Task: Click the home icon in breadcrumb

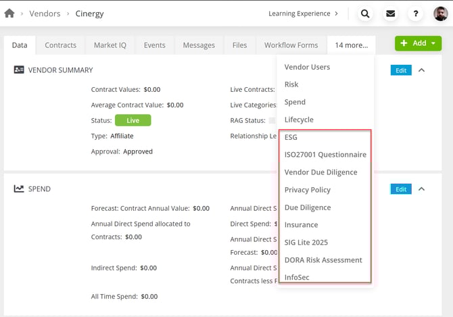Action: click(x=9, y=13)
